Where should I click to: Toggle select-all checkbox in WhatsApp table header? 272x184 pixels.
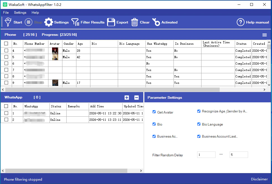click(6, 106)
